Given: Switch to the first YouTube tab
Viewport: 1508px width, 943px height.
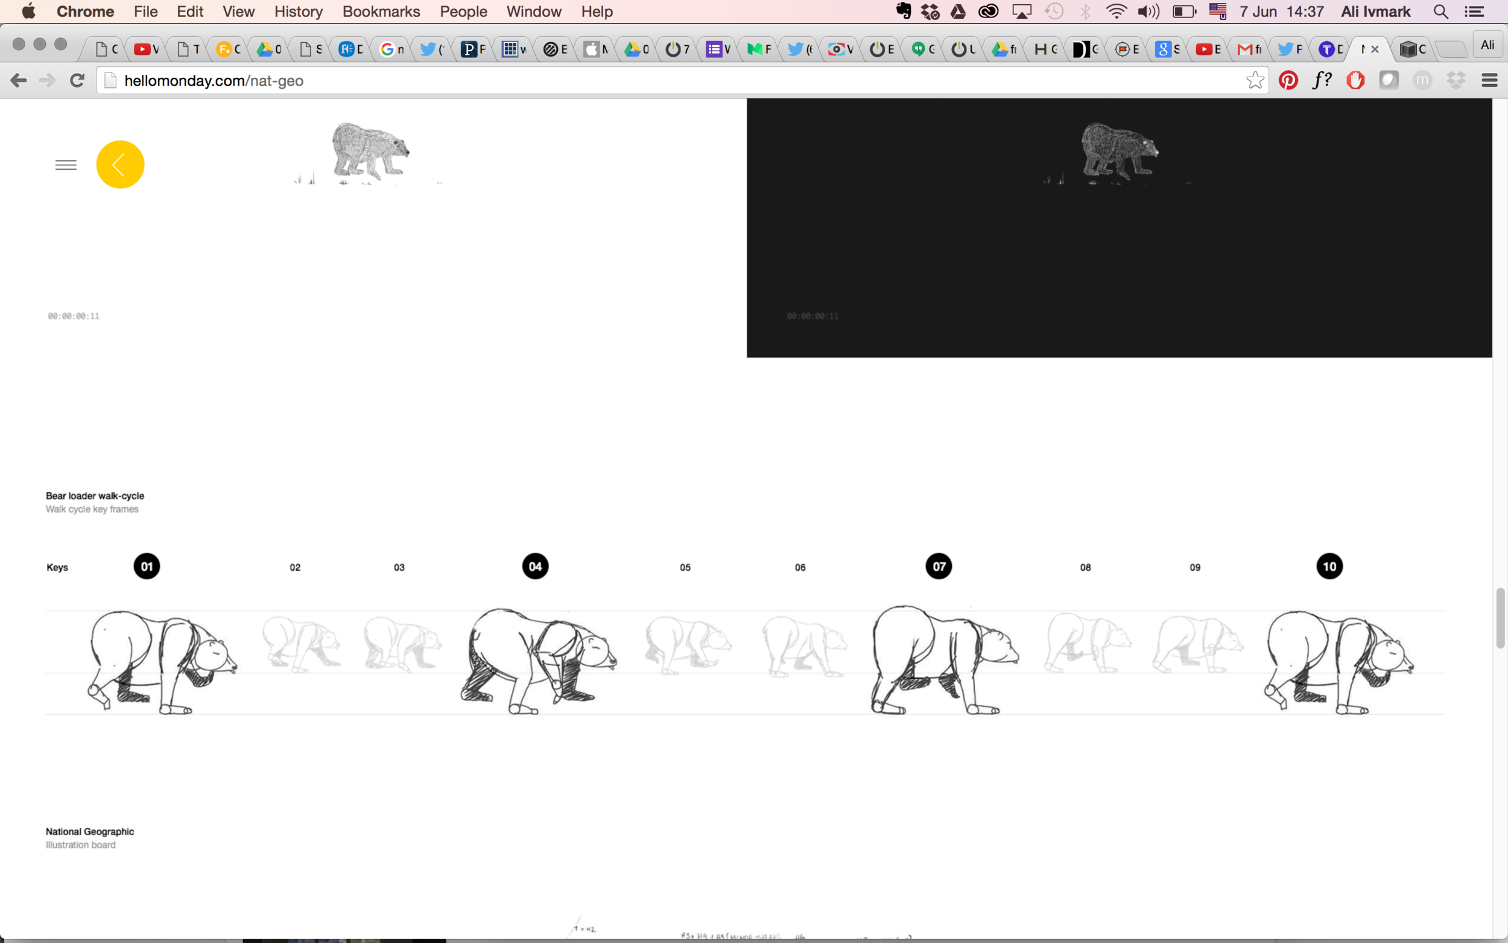Looking at the screenshot, I should [x=146, y=49].
